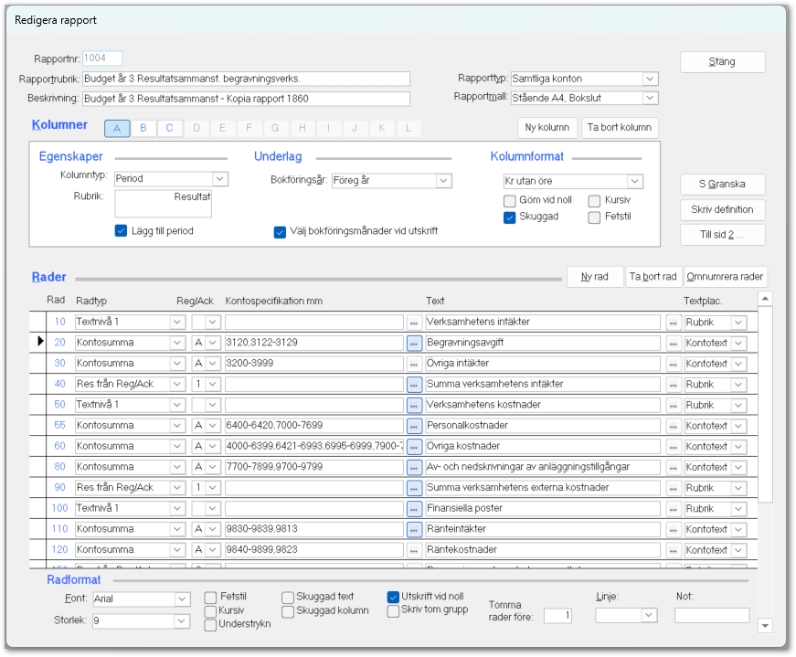
Task: Click the Beskrivning text field
Action: (x=246, y=99)
